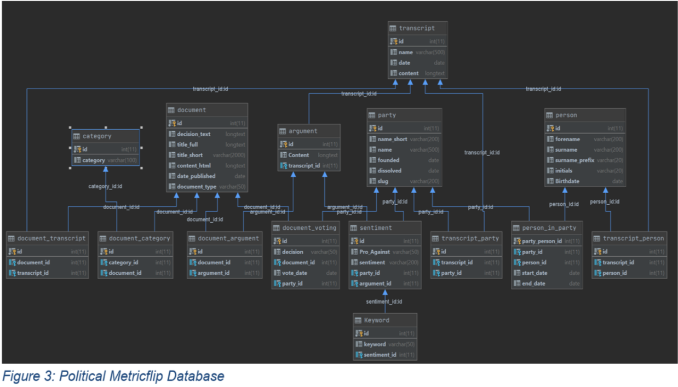The image size is (678, 387).
Task: Click the primary key icon in person table
Action: [x=551, y=129]
